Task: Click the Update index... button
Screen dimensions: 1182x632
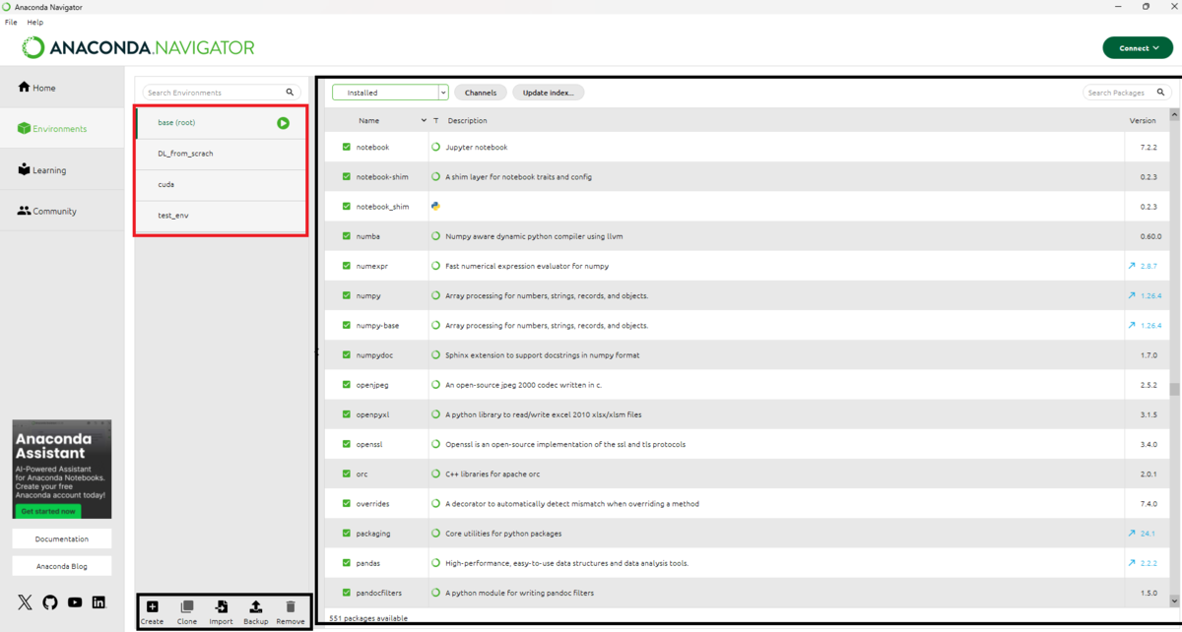Action: [x=549, y=93]
